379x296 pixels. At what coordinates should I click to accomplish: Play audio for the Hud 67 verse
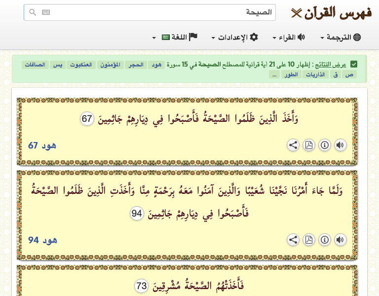point(340,145)
